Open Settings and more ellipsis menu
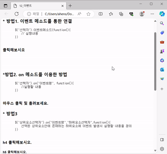 [152, 14]
